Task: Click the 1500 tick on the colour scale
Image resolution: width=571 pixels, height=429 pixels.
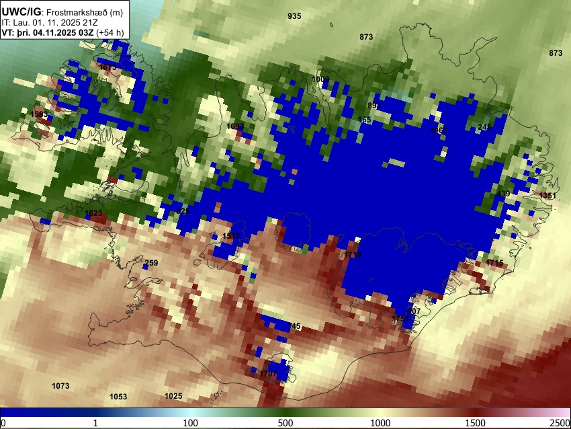Action: [x=476, y=423]
